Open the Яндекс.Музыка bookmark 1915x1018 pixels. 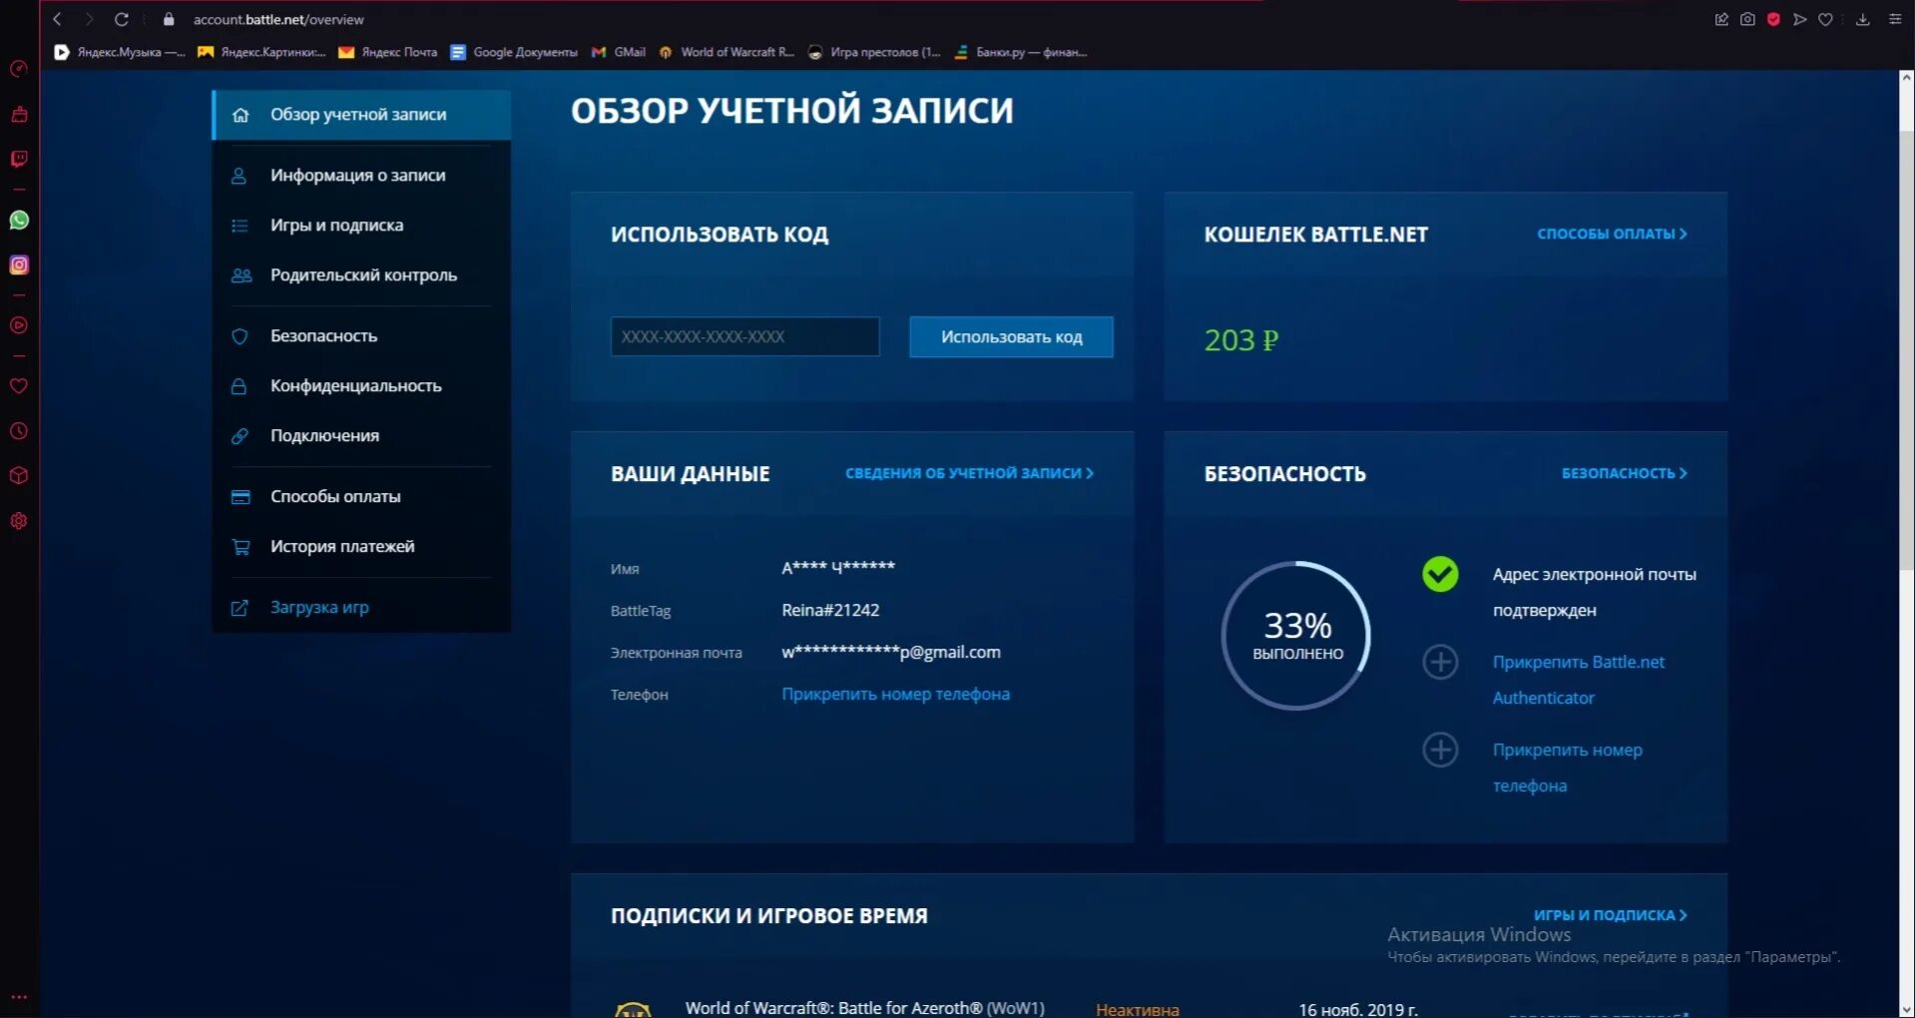pos(119,52)
